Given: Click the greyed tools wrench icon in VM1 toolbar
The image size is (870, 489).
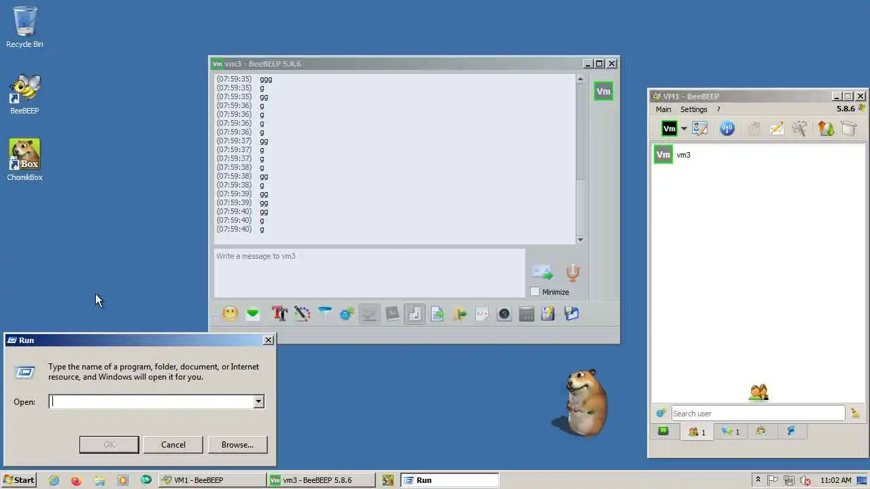Looking at the screenshot, I should [799, 128].
